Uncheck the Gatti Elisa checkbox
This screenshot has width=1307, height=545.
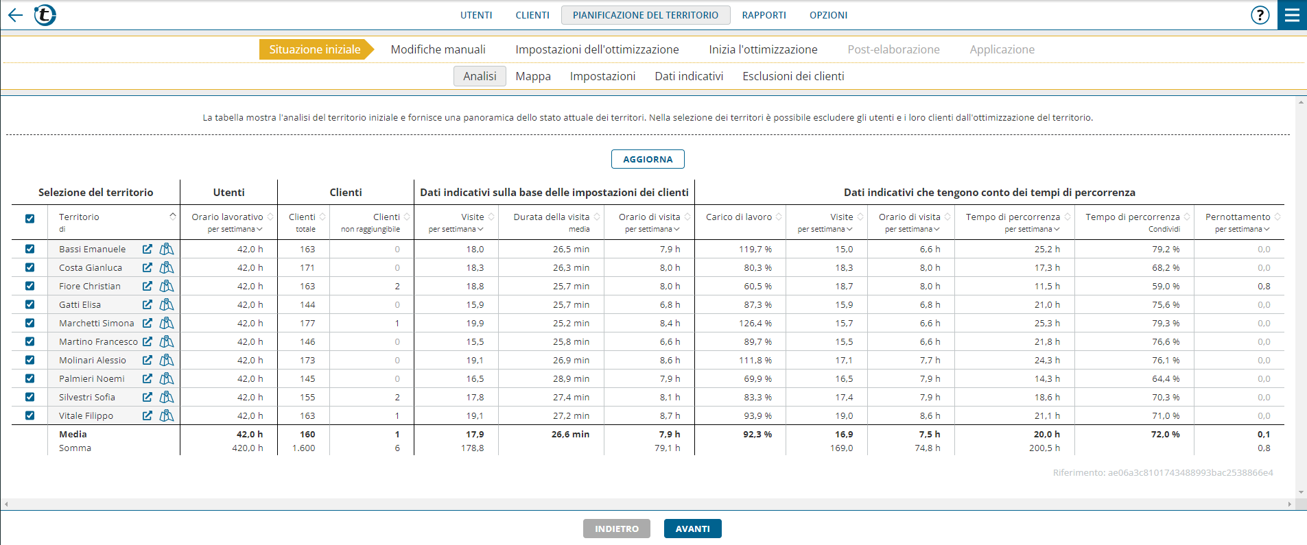30,304
